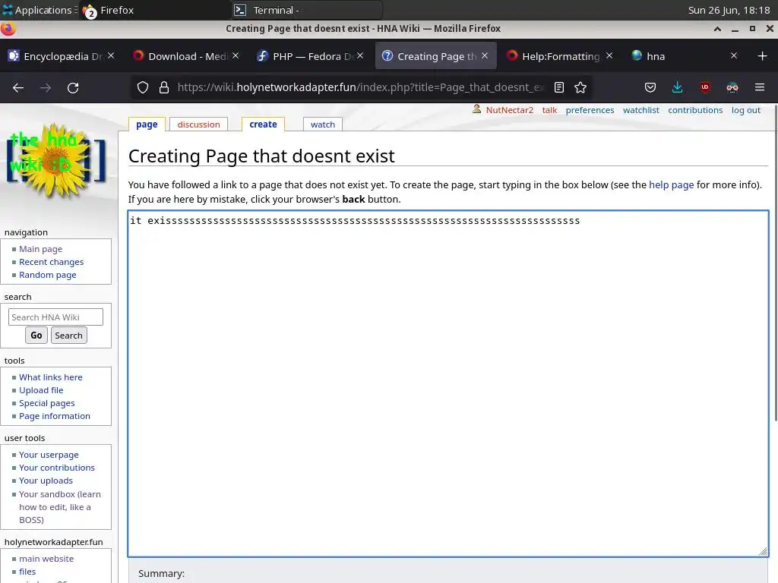Open 'Special pages' link
Image resolution: width=778 pixels, height=583 pixels.
coord(46,403)
